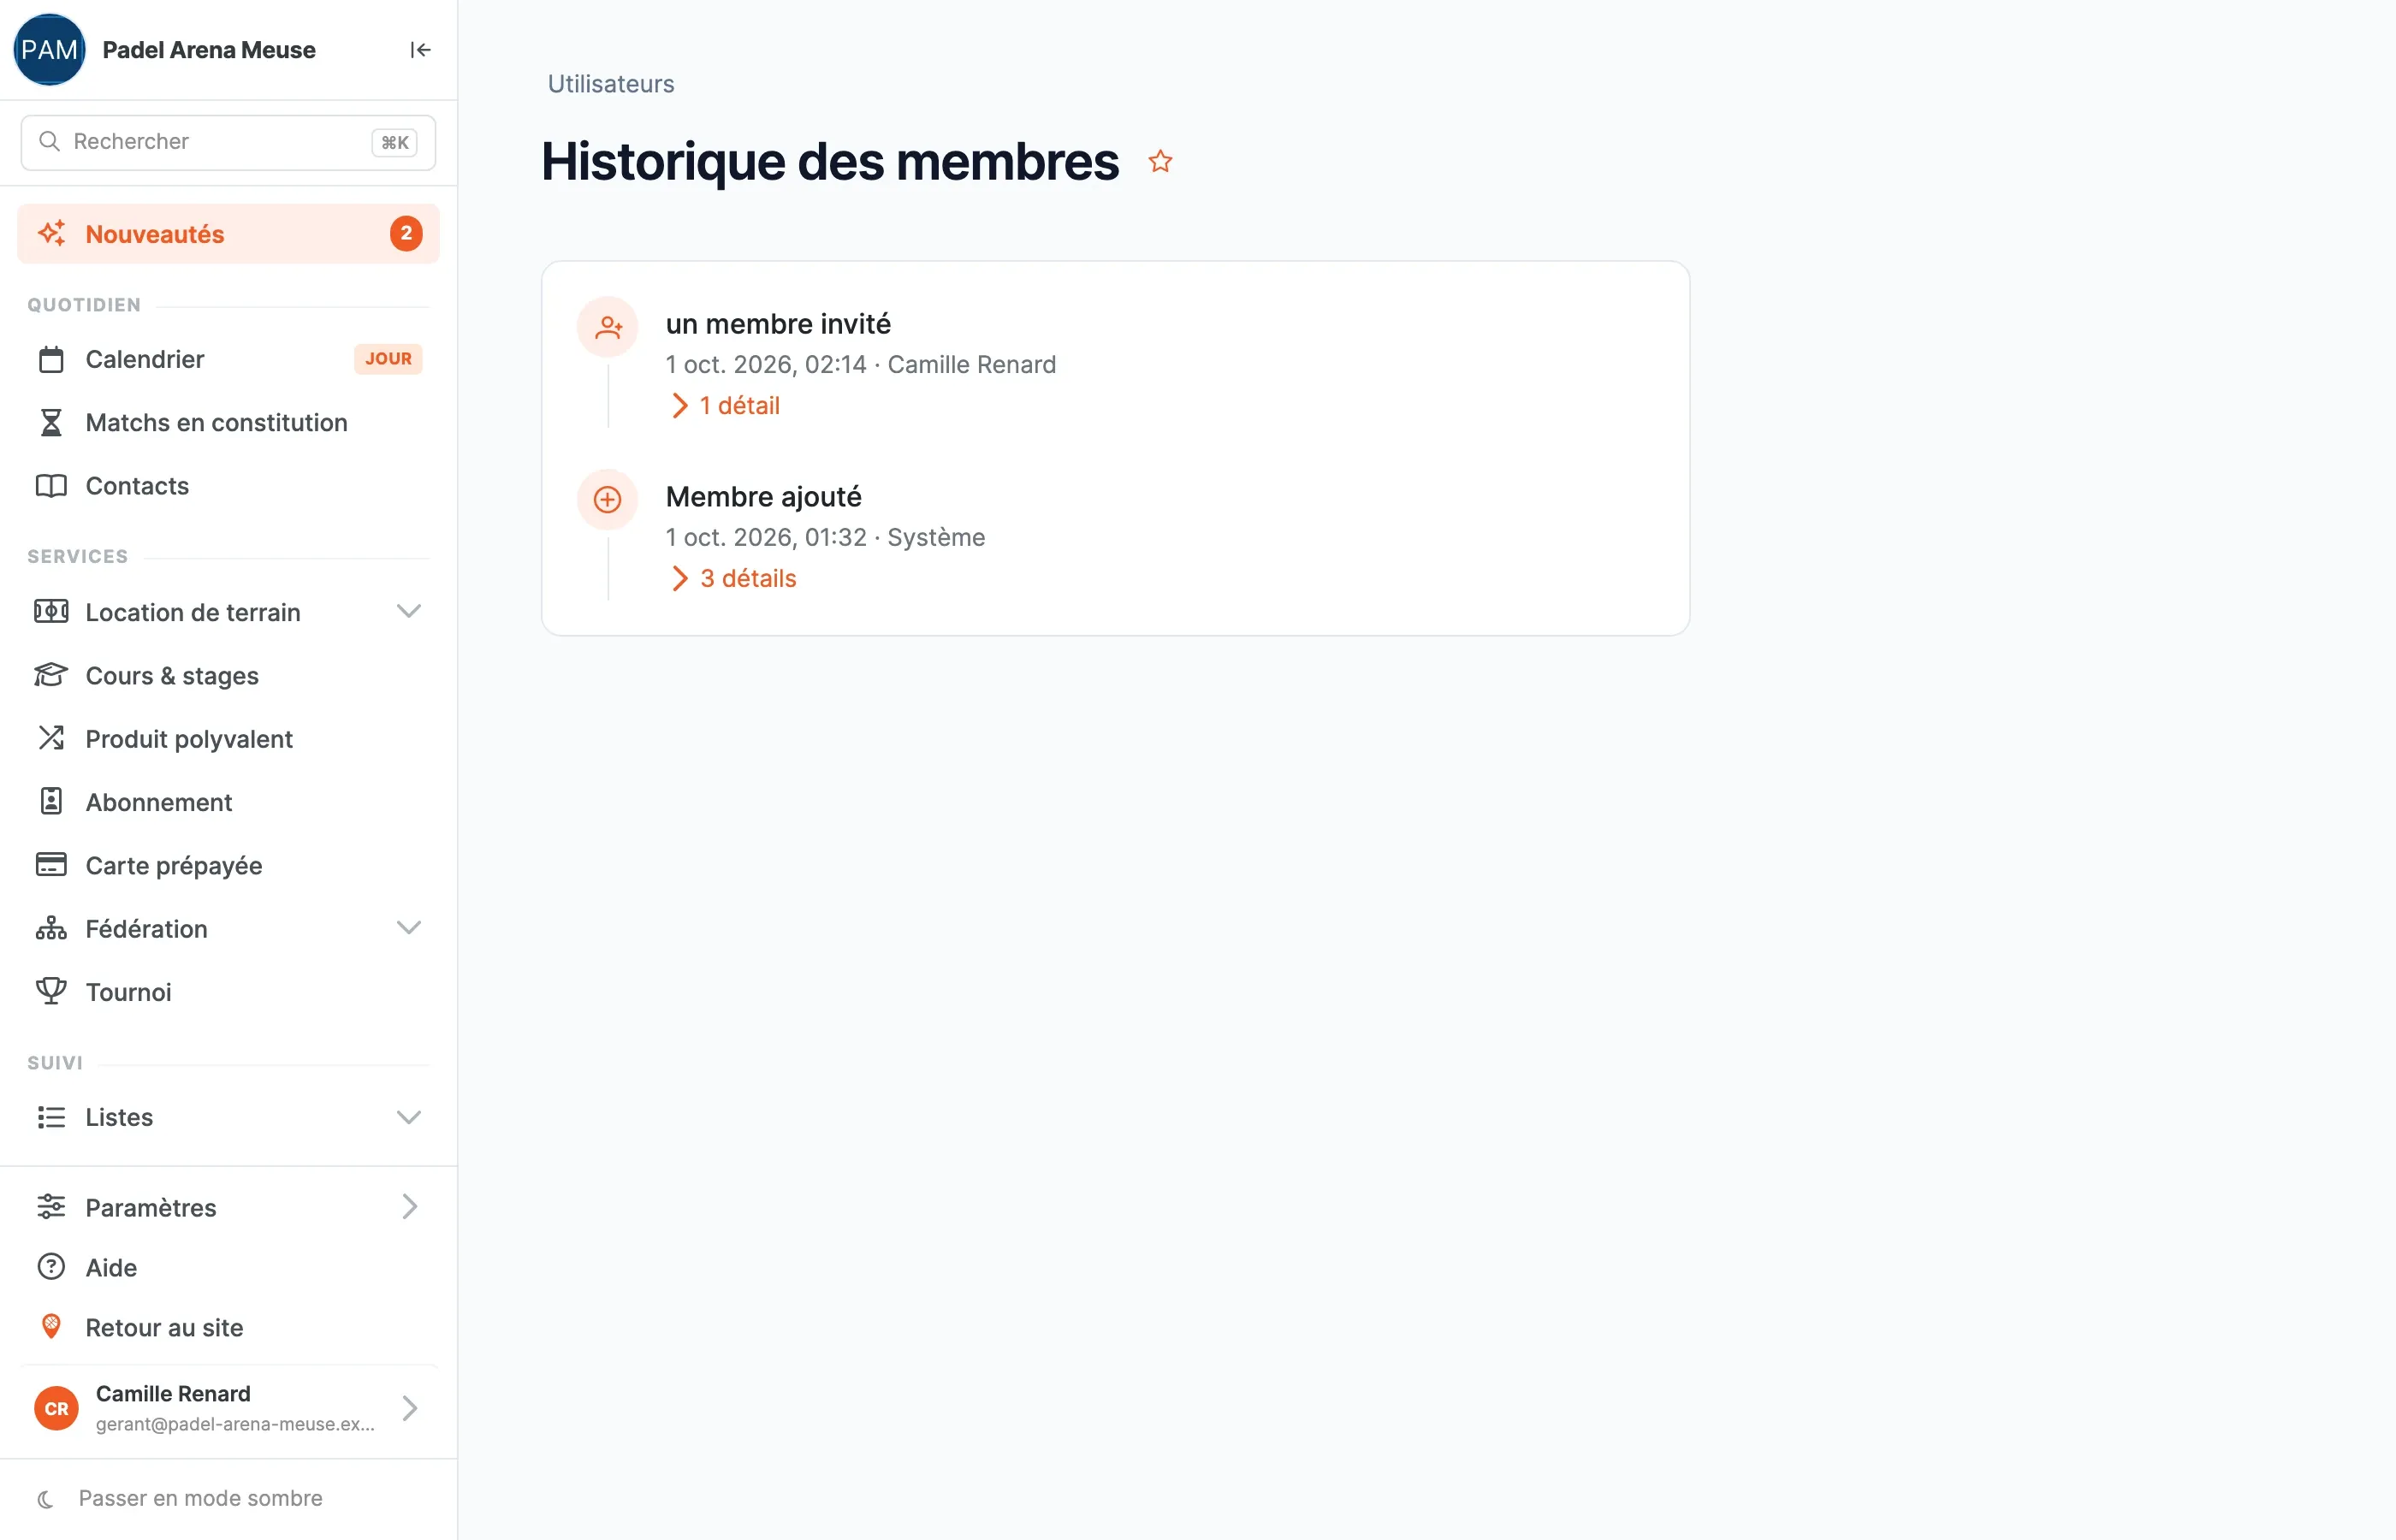This screenshot has width=2396, height=1540.
Task: Open the Cours & stages menu entry
Action: click(x=228, y=676)
